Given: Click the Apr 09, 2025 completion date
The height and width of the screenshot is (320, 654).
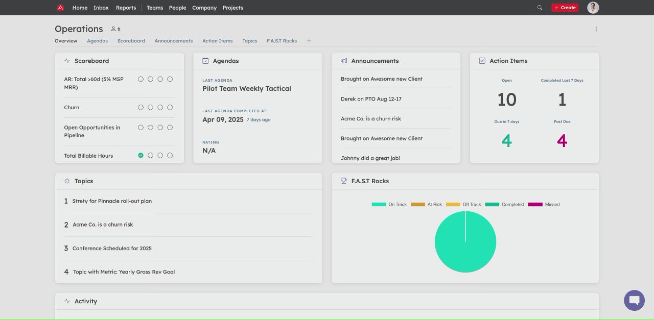Looking at the screenshot, I should (223, 120).
